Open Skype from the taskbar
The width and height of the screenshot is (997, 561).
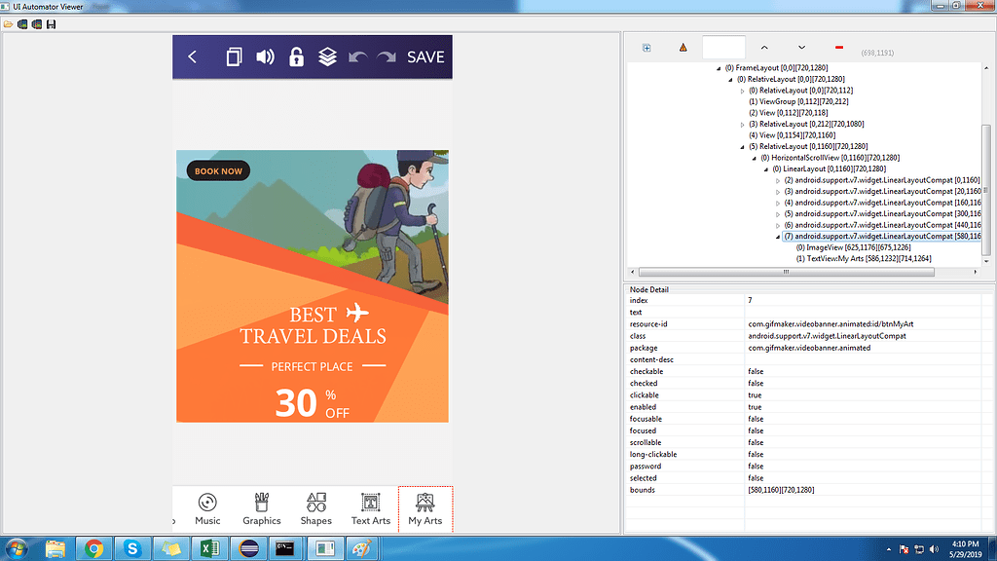pyautogui.click(x=132, y=548)
